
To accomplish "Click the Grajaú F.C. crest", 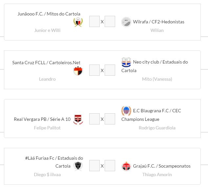I will click(x=126, y=166).
